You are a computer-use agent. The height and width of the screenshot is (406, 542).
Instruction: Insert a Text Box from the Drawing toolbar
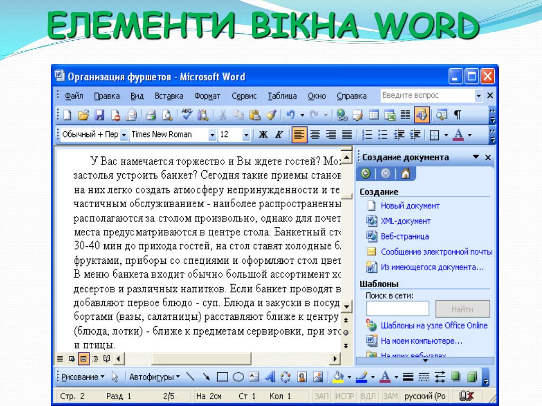click(254, 376)
